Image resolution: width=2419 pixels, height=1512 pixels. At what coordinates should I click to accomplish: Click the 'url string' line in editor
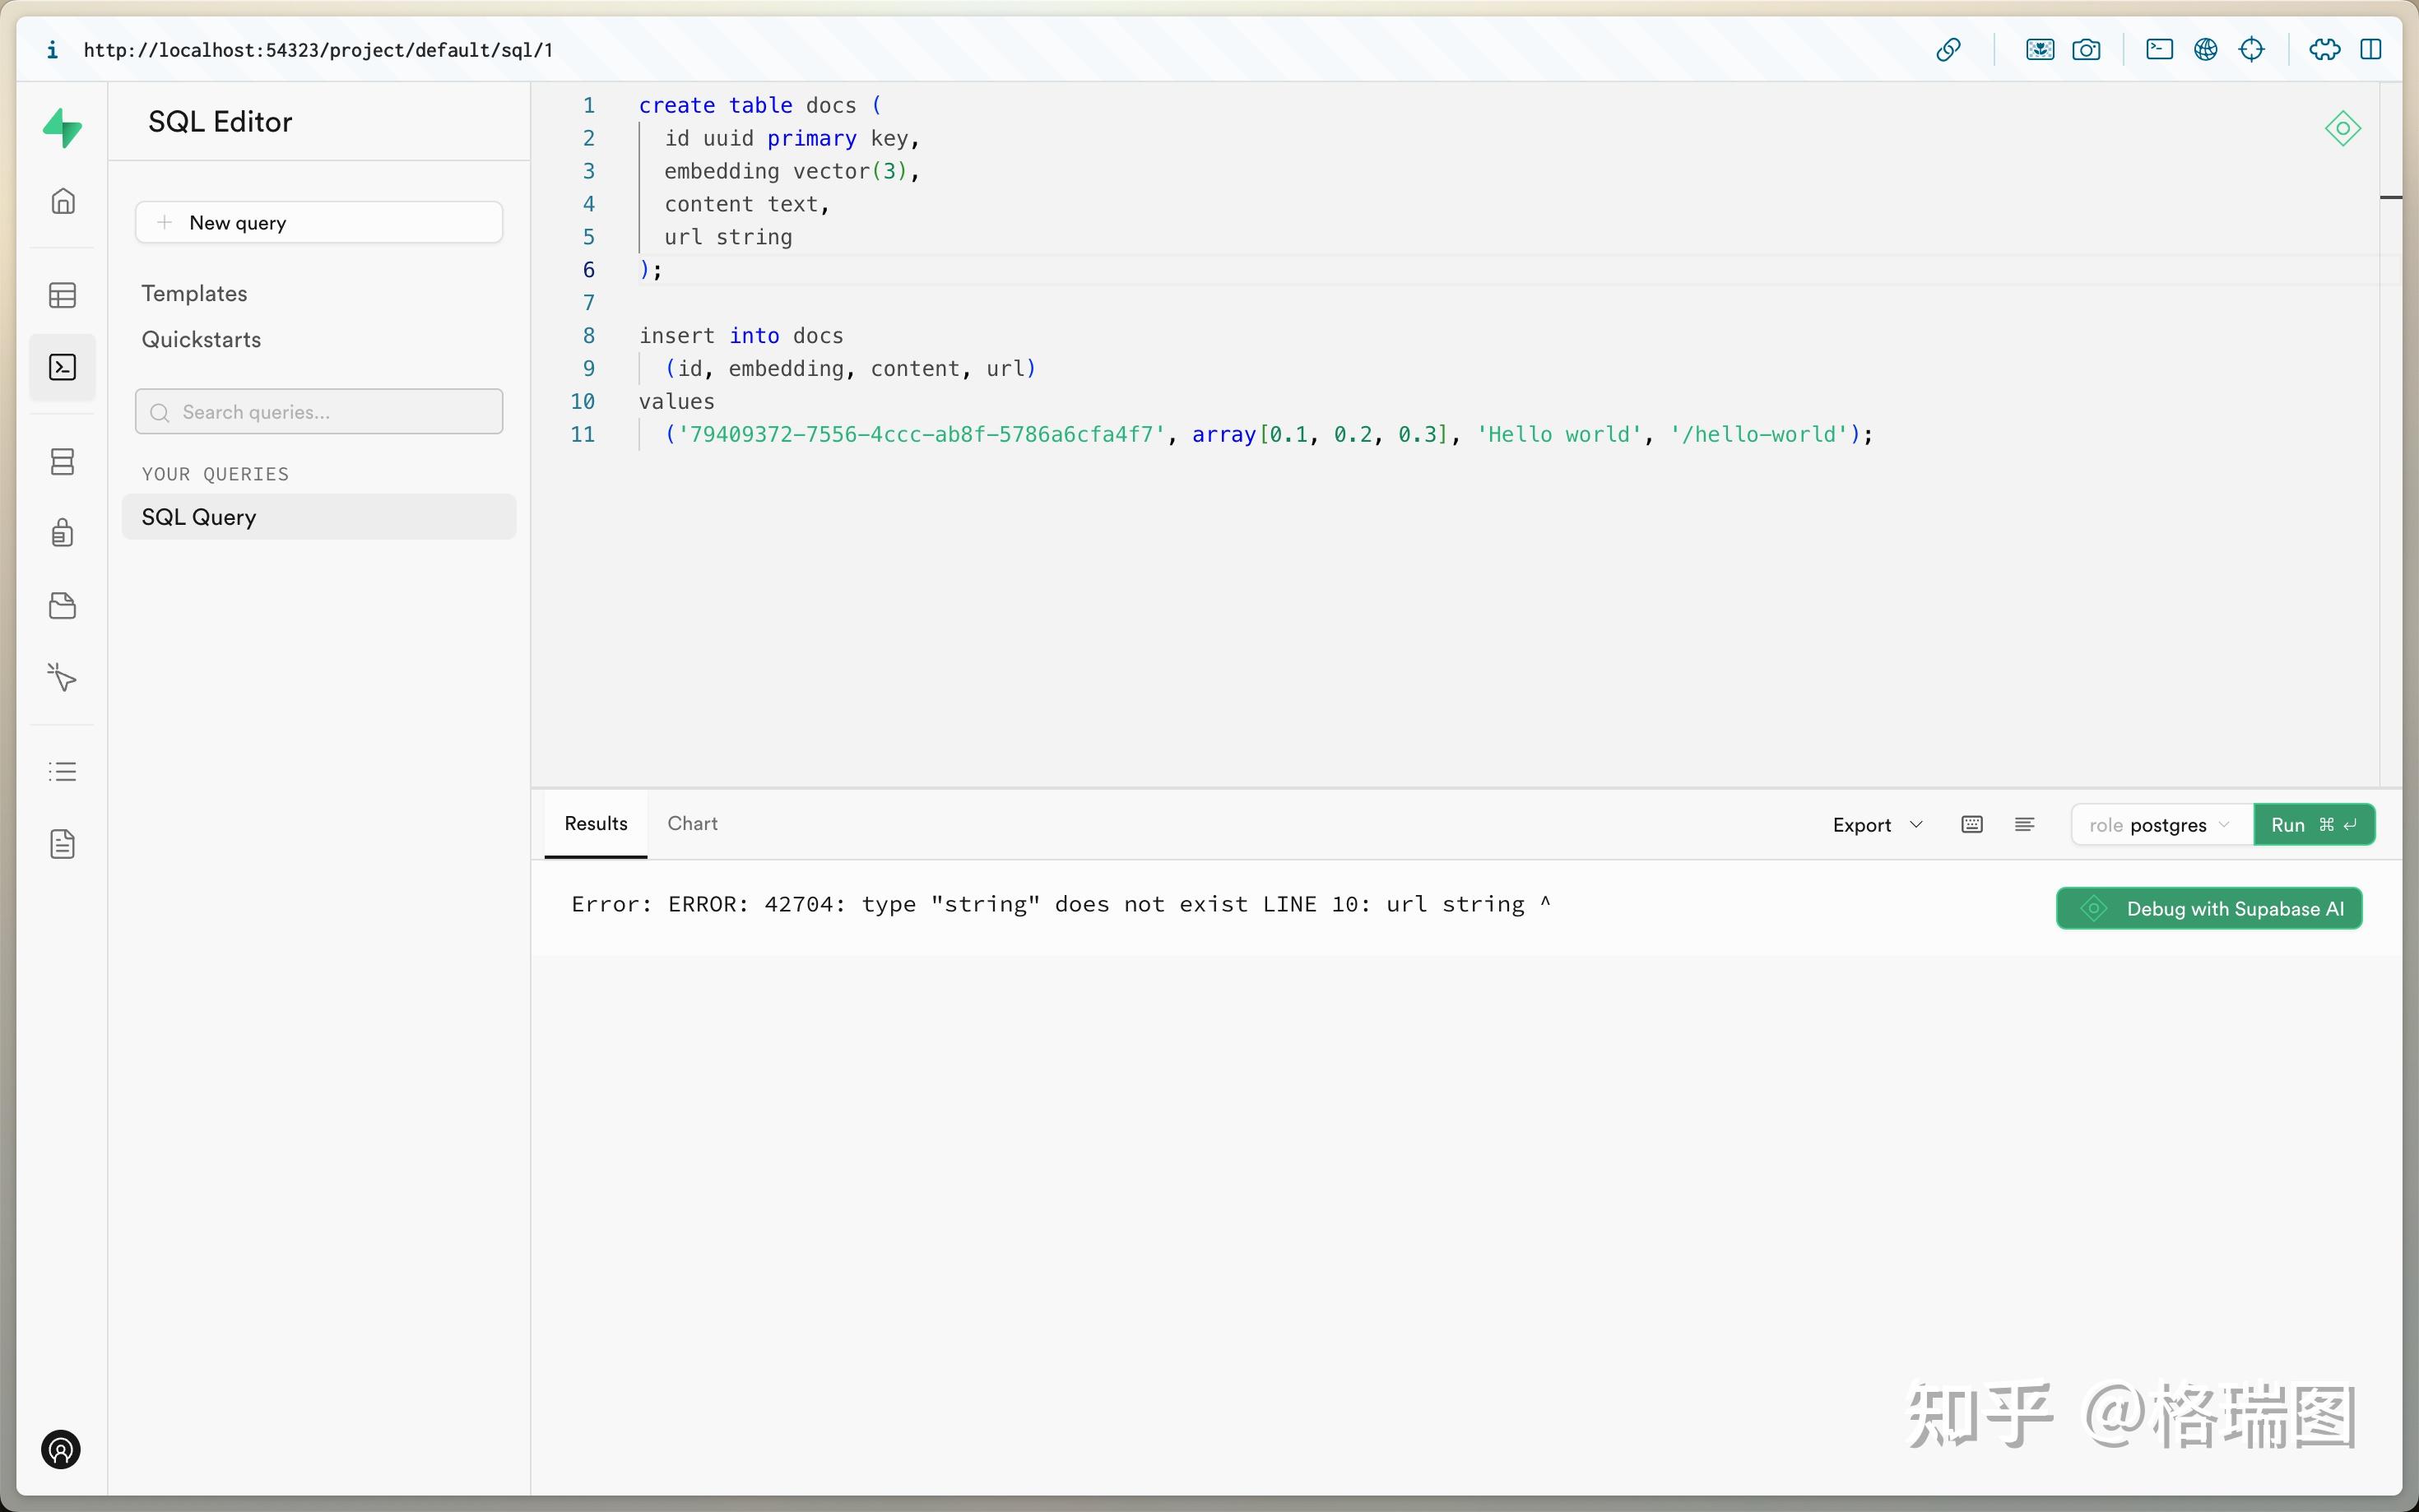coord(728,237)
